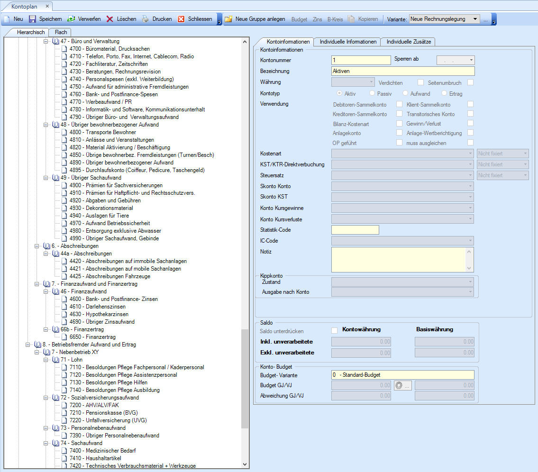Open the Individuelle Informationen tab
This screenshot has height=472, width=538.
point(348,42)
